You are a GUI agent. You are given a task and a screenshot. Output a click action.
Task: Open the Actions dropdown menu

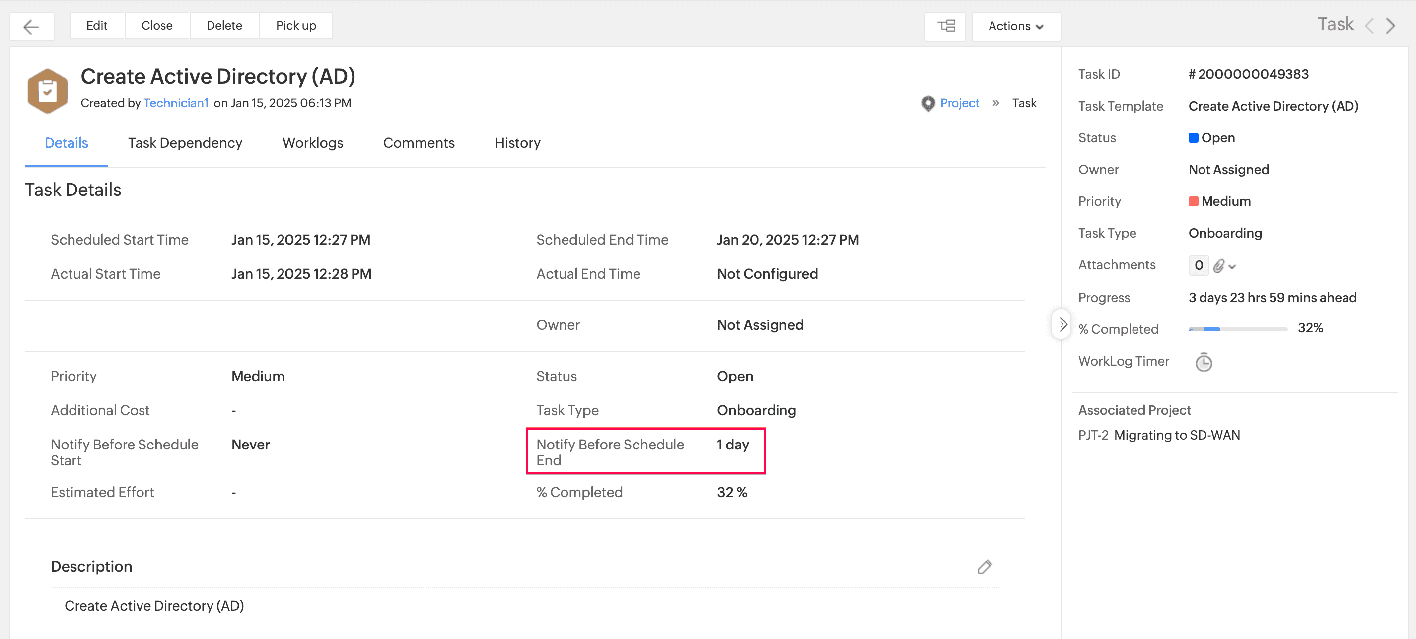[1015, 26]
